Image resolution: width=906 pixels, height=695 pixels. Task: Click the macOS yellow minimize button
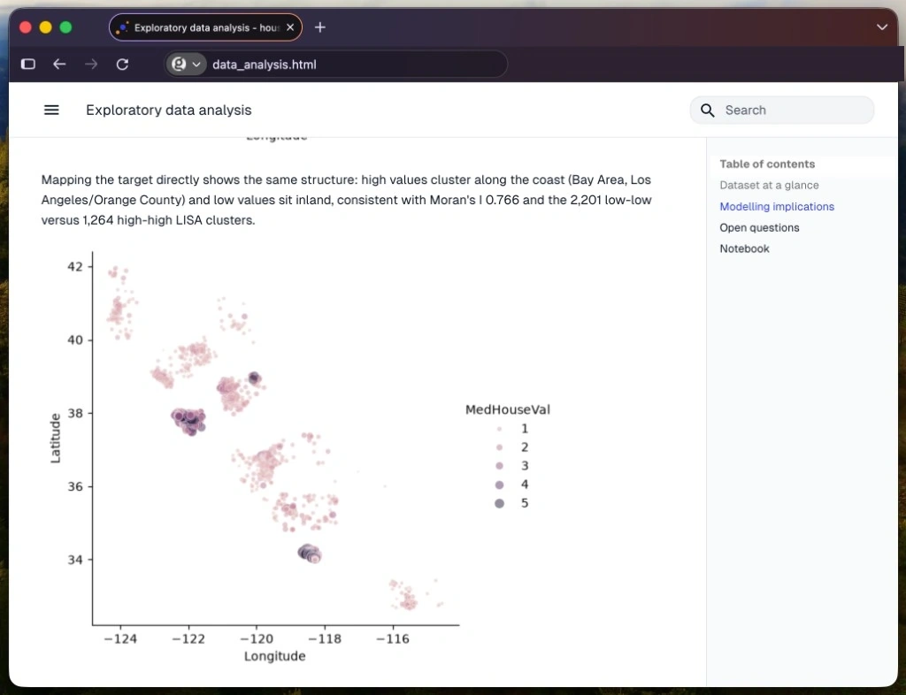tap(46, 27)
